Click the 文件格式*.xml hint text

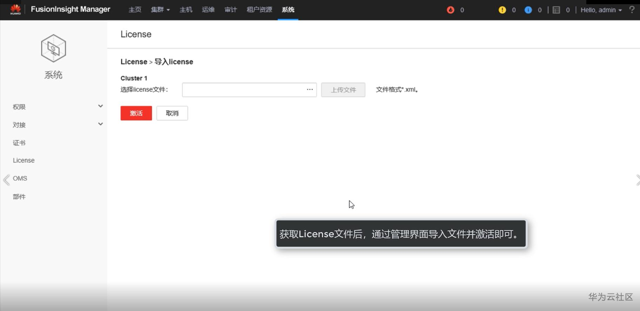(x=397, y=90)
